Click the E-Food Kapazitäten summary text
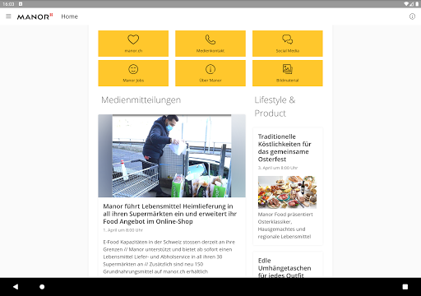Viewport: 421px width, 296px height. [x=169, y=257]
